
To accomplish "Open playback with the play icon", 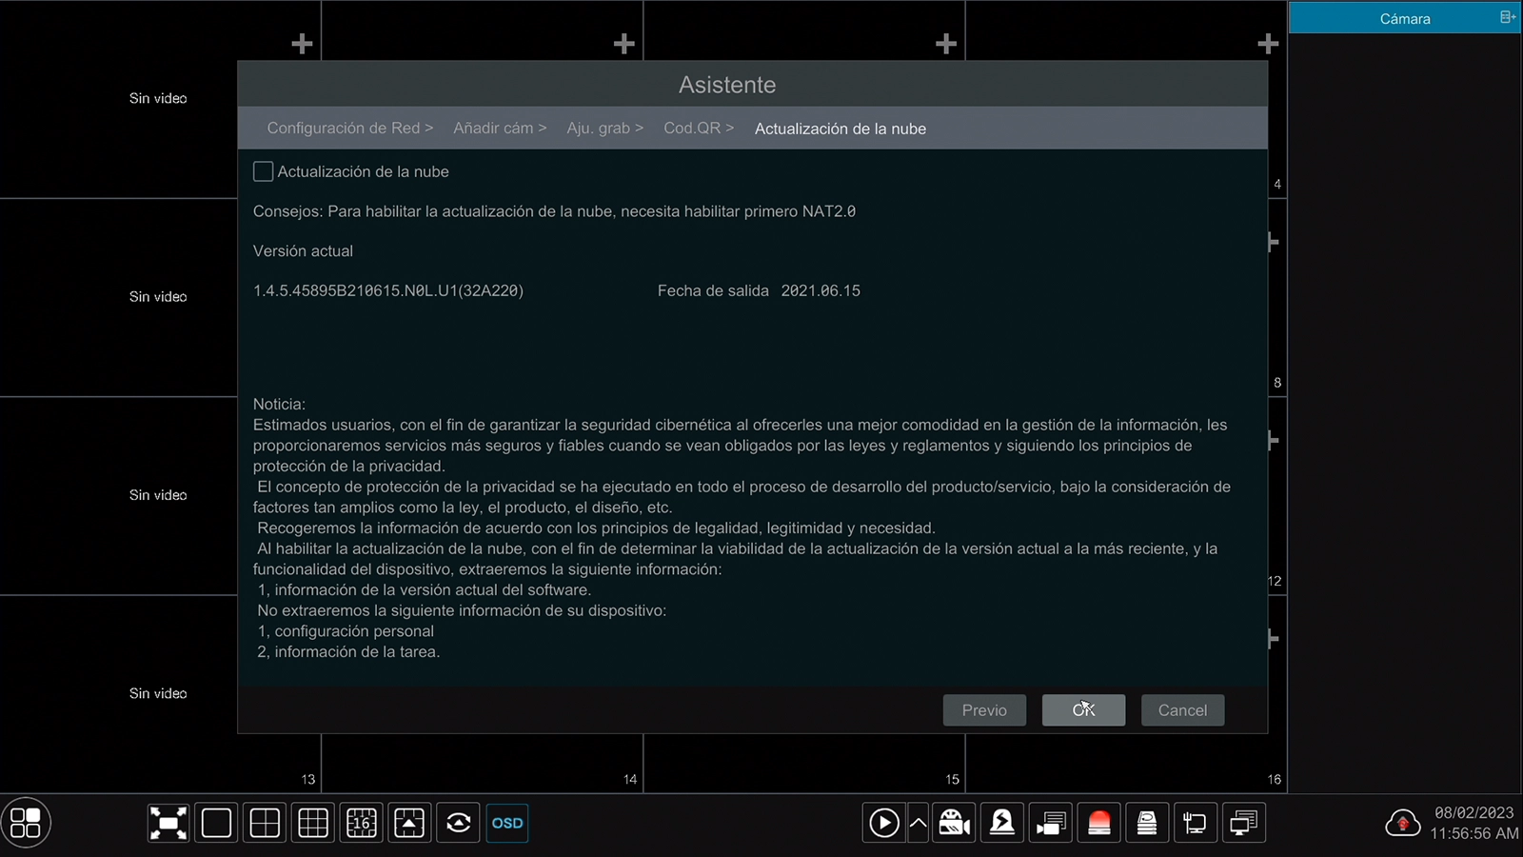I will pyautogui.click(x=884, y=823).
